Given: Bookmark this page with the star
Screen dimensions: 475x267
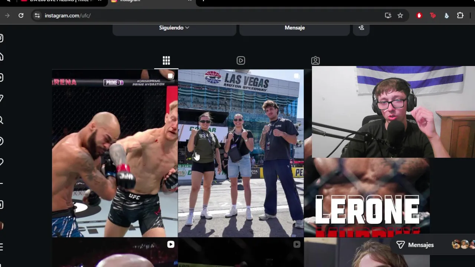Looking at the screenshot, I should (x=400, y=16).
